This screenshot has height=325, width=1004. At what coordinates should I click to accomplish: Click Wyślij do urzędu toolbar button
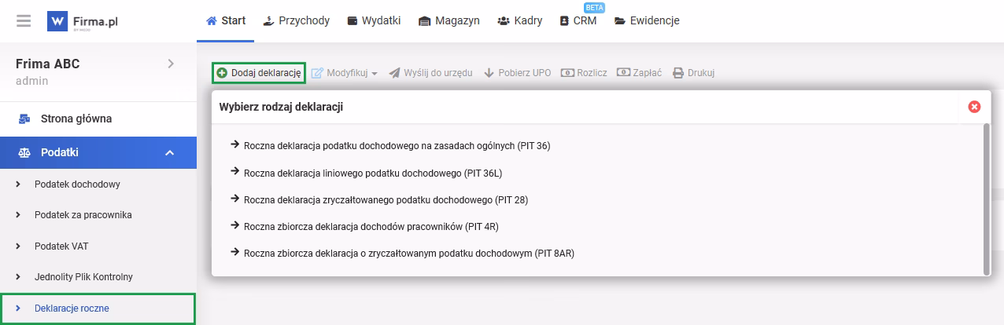430,73
